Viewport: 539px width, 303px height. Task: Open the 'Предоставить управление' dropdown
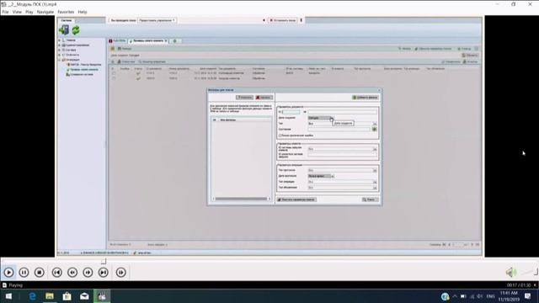157,20
